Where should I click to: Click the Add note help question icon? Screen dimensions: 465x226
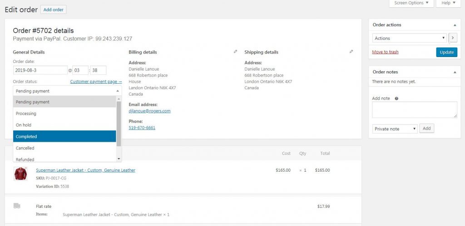tap(396, 98)
